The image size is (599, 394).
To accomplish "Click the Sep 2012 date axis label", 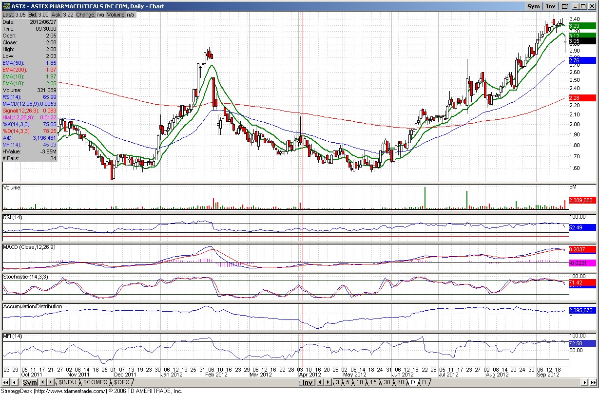I will coord(547,375).
